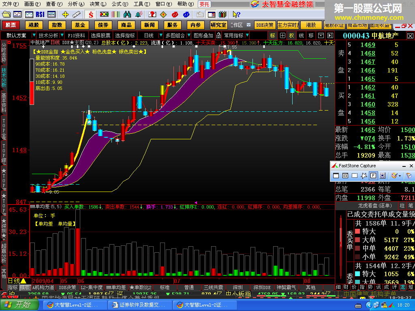
Task: Open the 工具(T) menu
Action: coord(141,4)
